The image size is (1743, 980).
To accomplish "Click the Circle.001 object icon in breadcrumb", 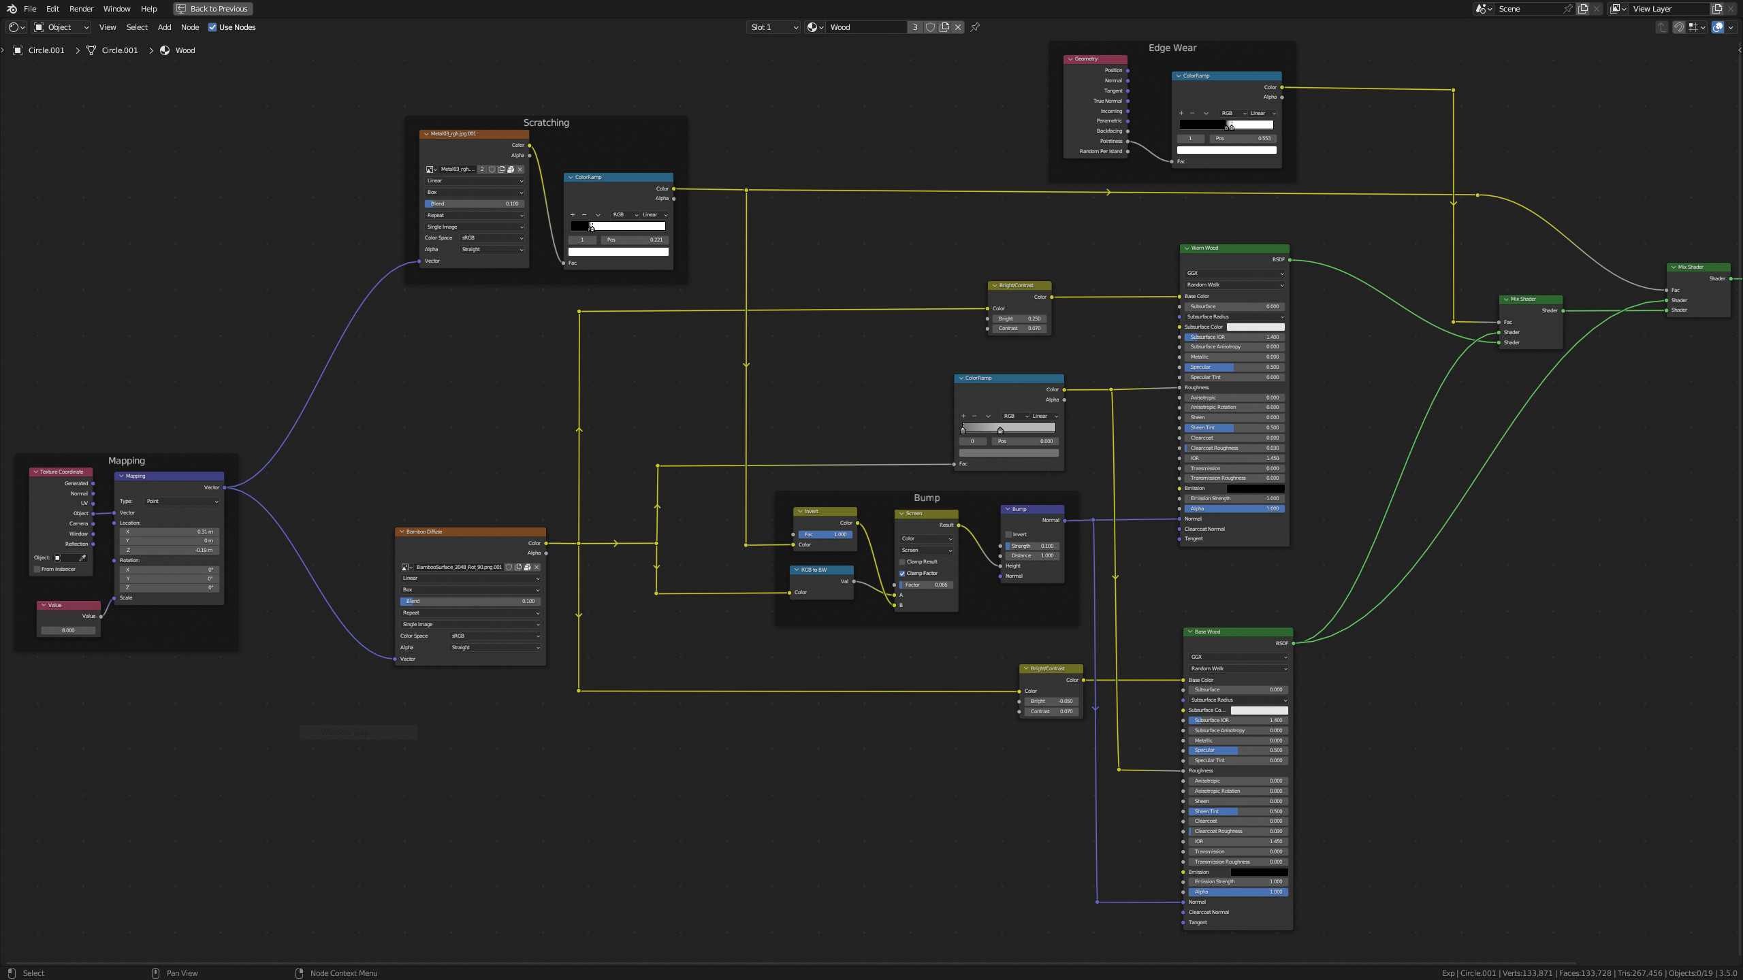I will pyautogui.click(x=18, y=50).
